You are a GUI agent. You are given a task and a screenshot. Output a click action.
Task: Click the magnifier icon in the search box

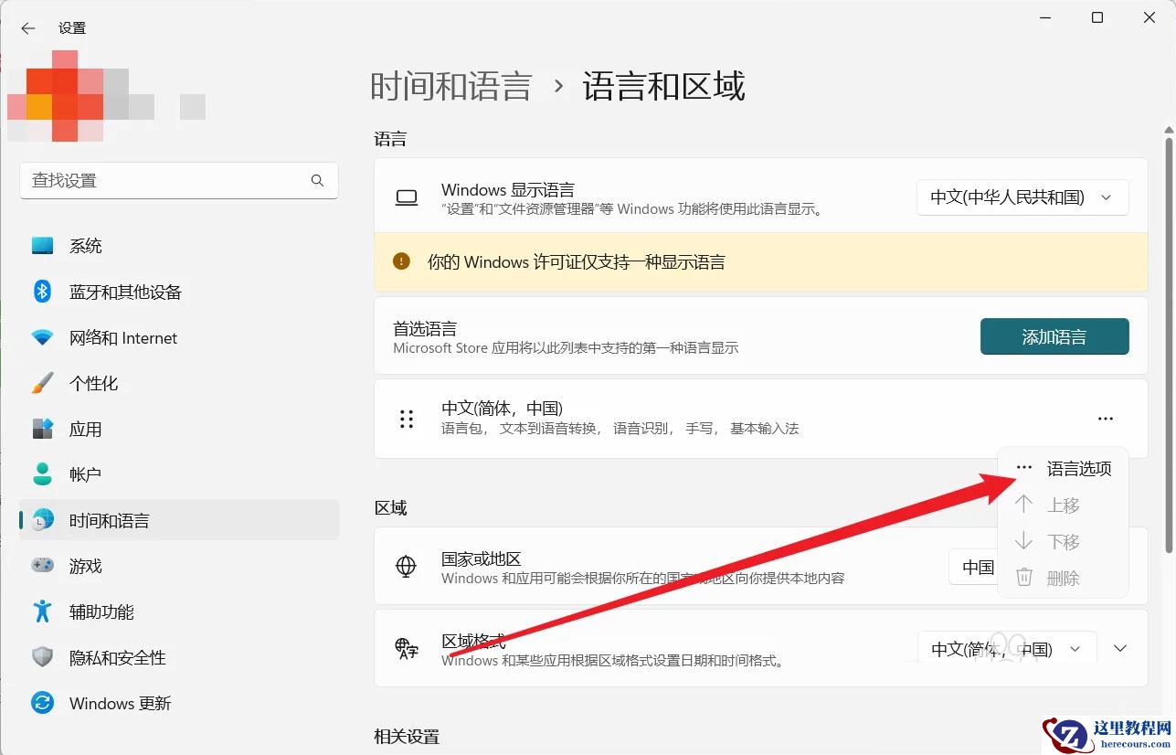pos(317,180)
